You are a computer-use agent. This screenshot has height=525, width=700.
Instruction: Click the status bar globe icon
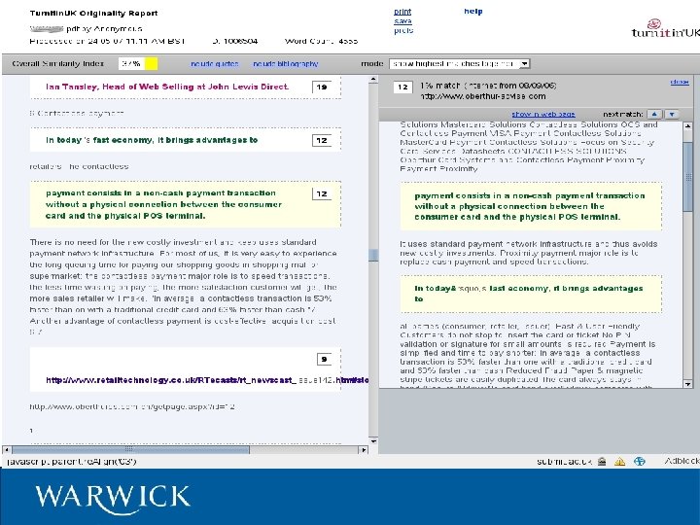point(640,461)
